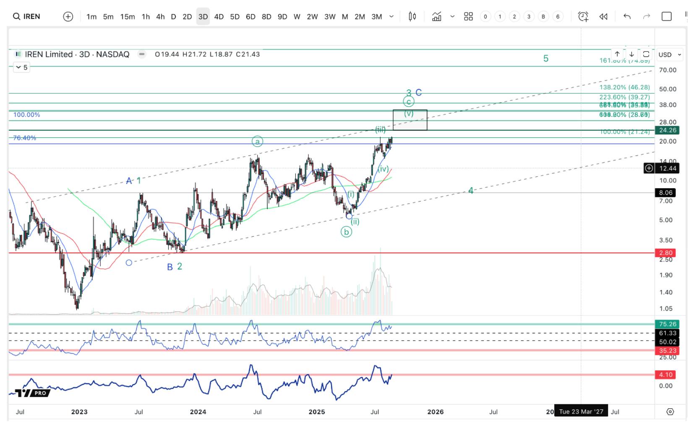Screen dimensions: 694x429
Task: Toggle the indicator legend visibility pill
Action: 142,54
